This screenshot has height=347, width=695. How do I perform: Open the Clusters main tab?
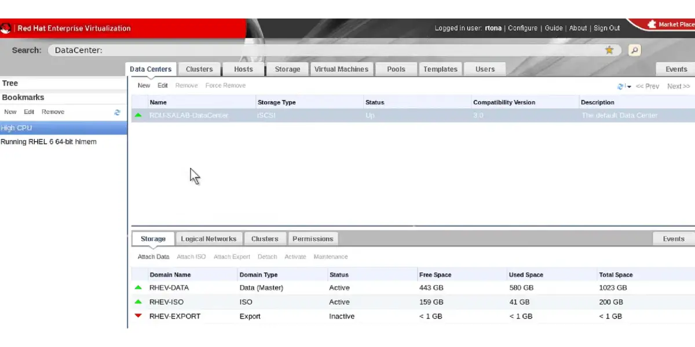[x=199, y=69]
